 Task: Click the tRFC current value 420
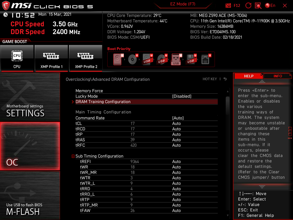click(x=133, y=145)
